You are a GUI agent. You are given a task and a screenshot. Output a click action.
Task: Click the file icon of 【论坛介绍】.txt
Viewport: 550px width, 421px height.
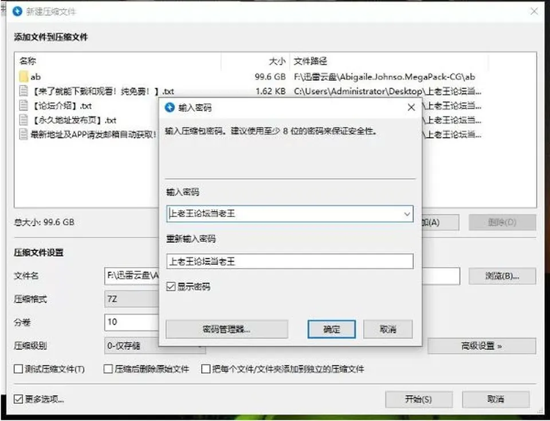pyautogui.click(x=23, y=105)
